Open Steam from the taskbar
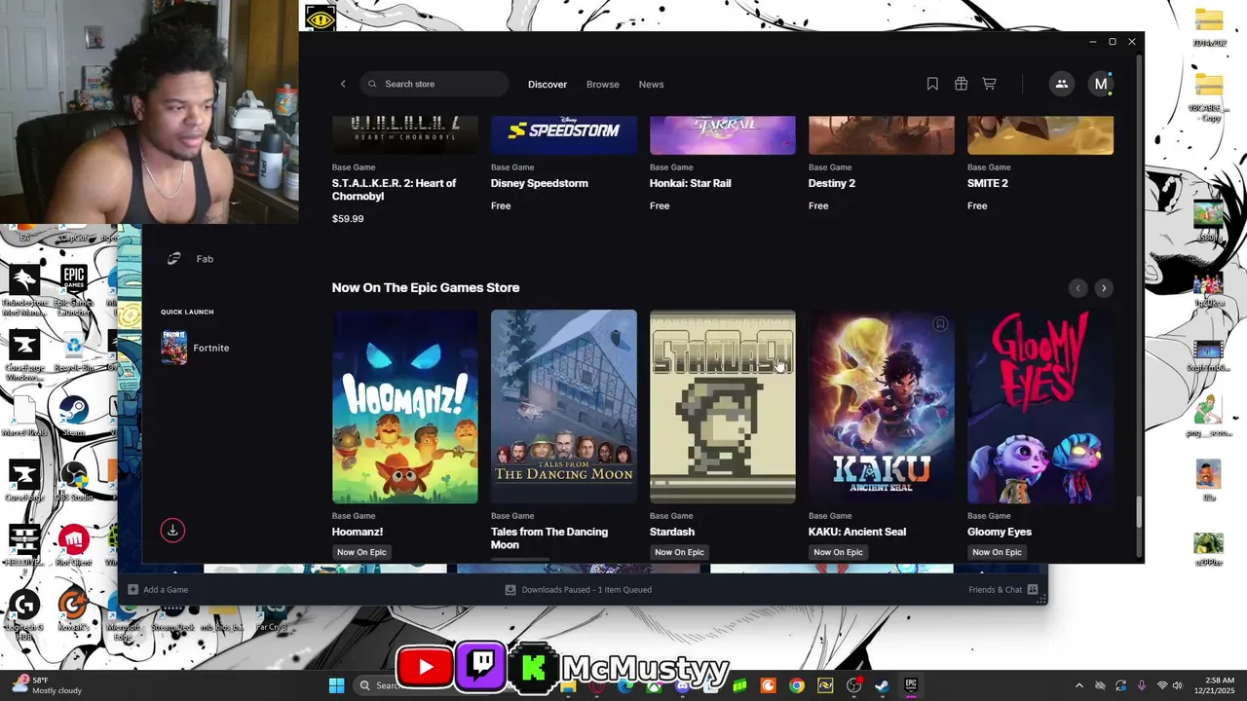This screenshot has width=1247, height=701. 883,685
